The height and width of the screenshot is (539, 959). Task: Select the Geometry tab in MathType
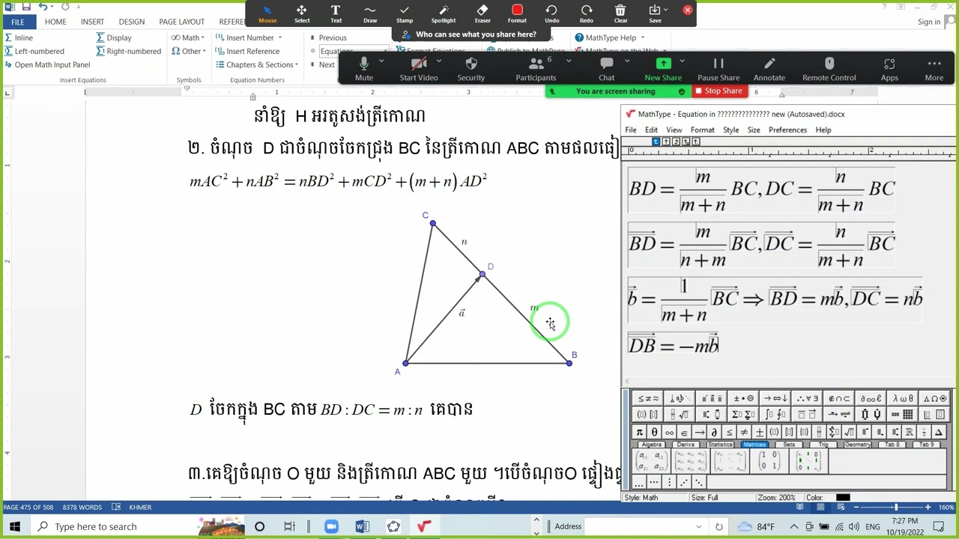click(857, 445)
